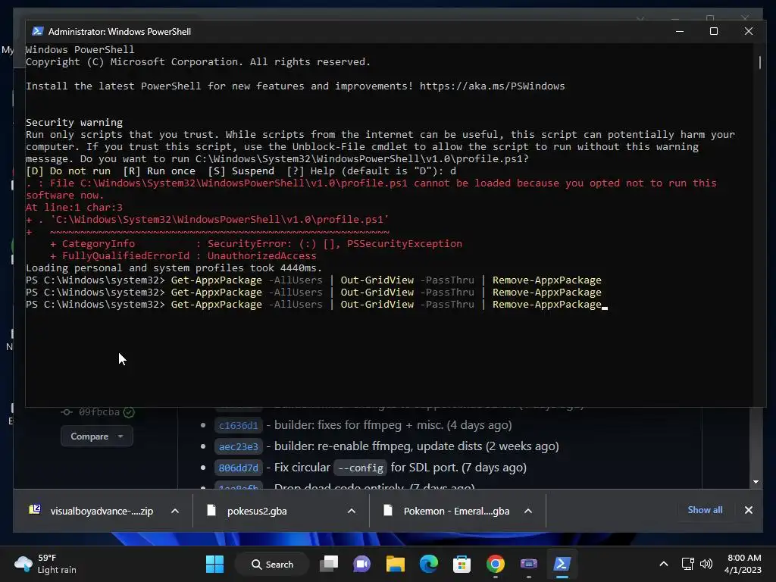
Task: Switch to Google Chrome in the taskbar
Action: [x=496, y=564]
